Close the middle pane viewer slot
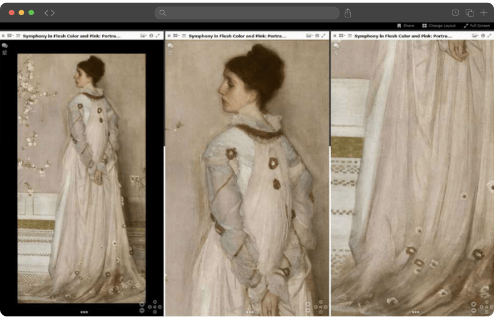494x319 pixels. click(169, 36)
